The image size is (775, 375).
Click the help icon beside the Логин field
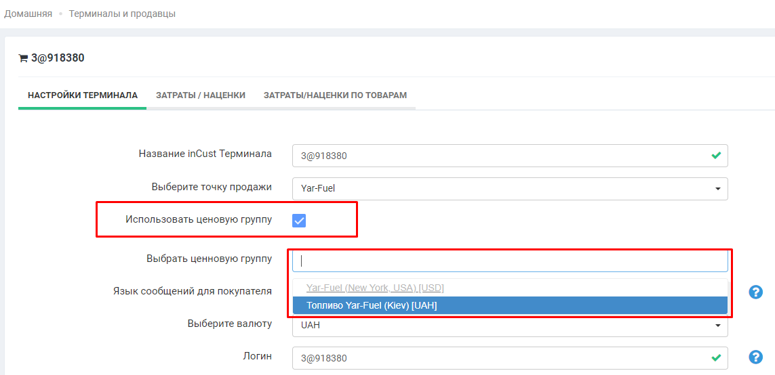(756, 357)
